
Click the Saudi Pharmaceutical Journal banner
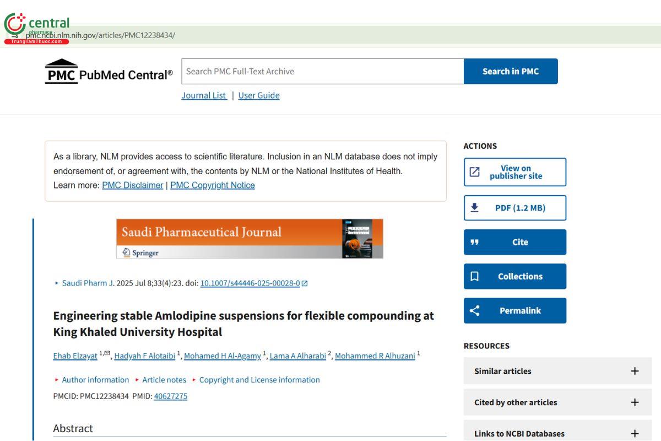tap(250, 239)
